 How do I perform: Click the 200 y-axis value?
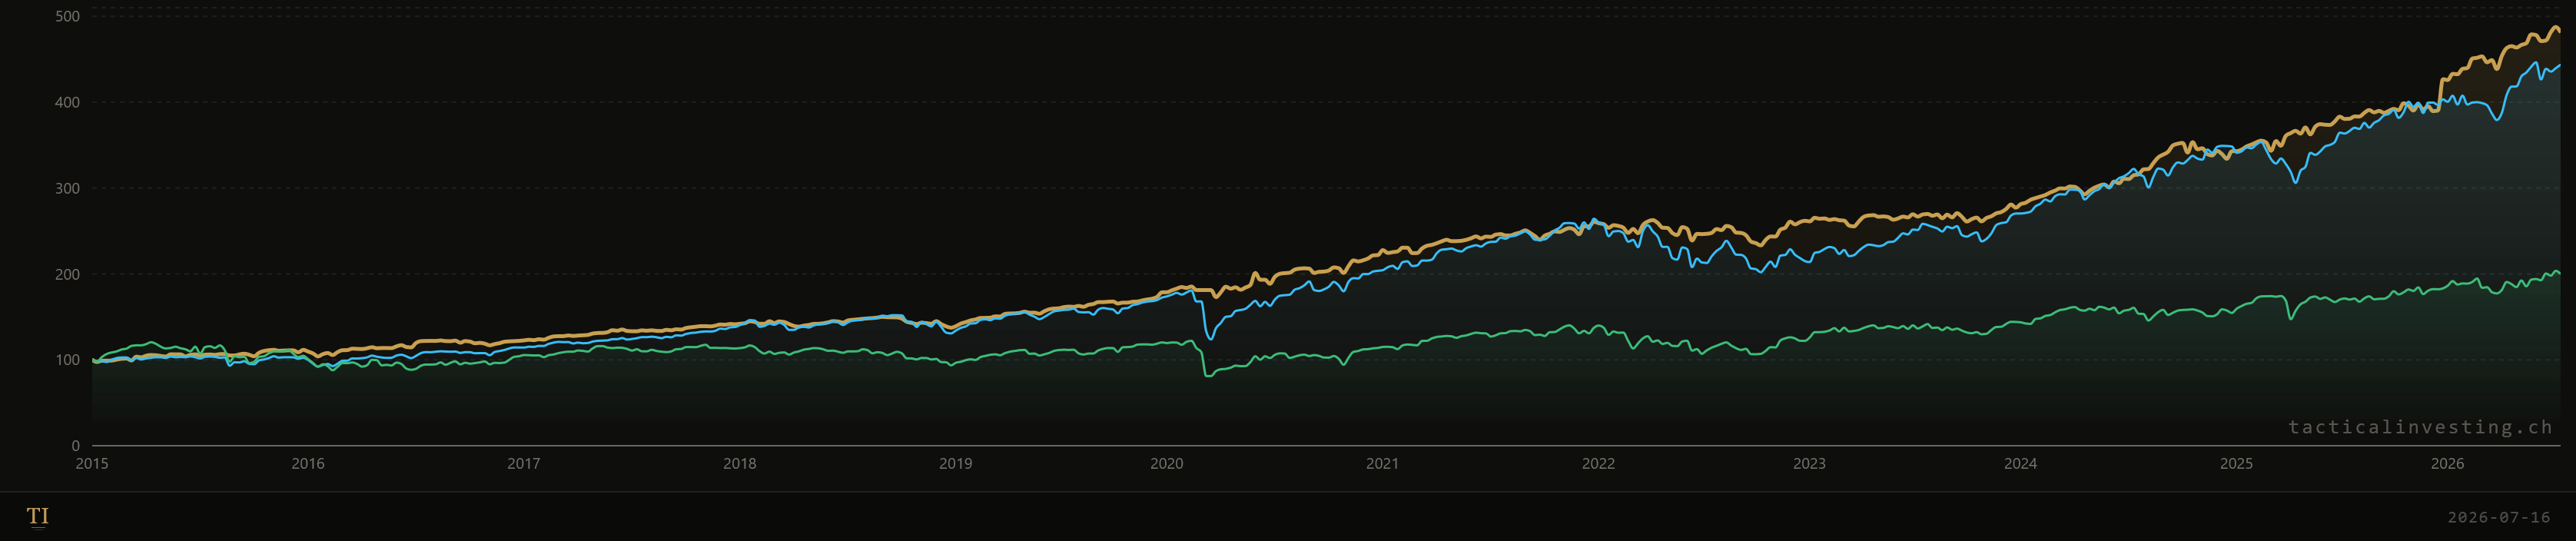pos(68,274)
